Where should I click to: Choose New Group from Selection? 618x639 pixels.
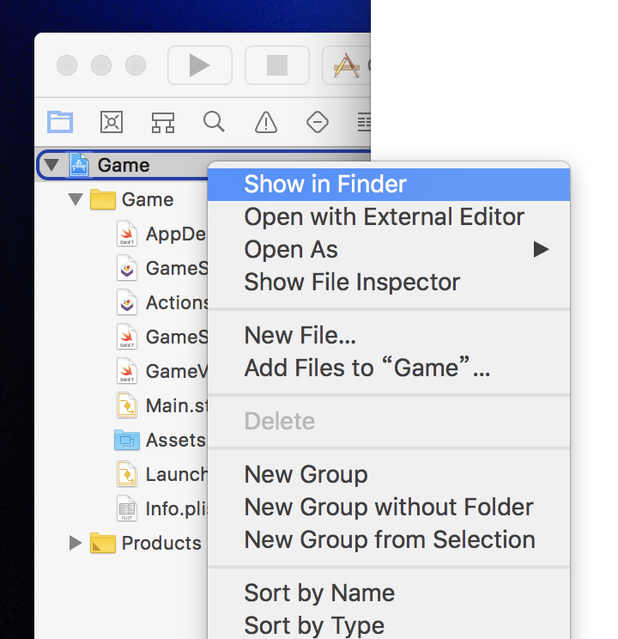[x=389, y=540]
